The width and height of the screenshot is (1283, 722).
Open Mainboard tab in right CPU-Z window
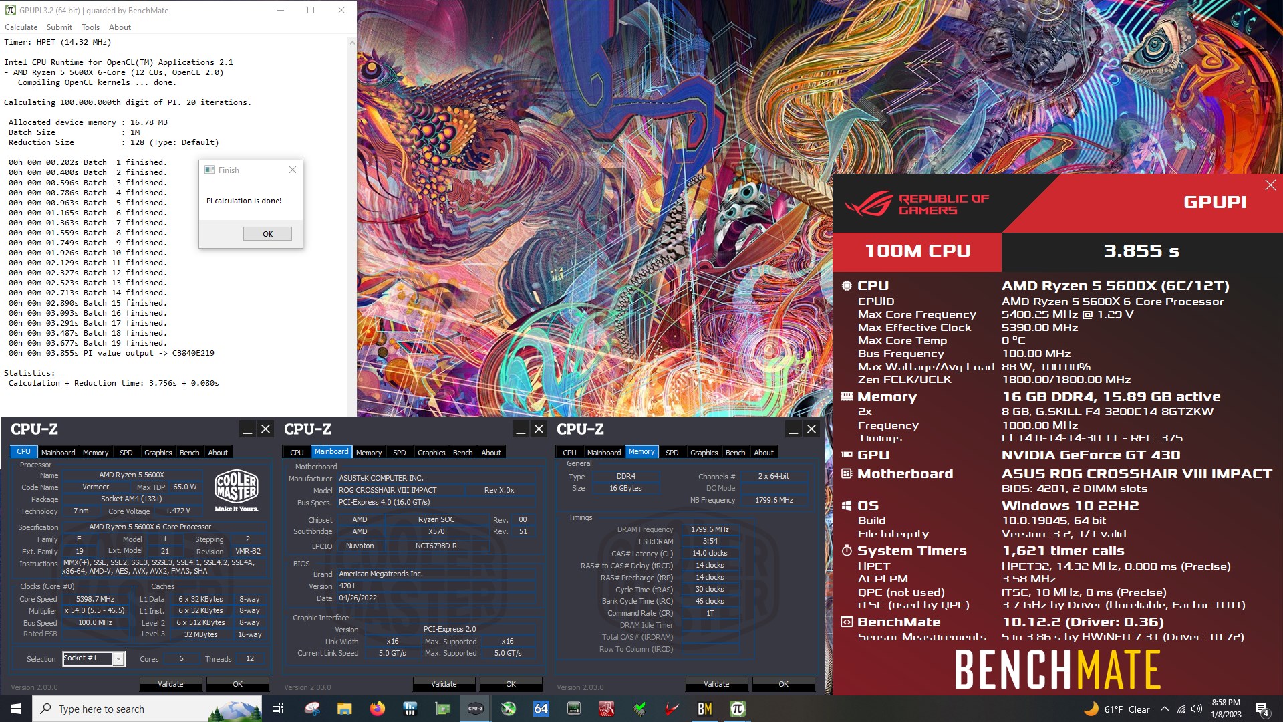(604, 453)
